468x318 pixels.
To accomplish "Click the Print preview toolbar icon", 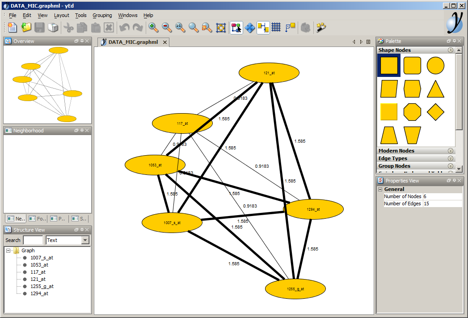I will click(x=53, y=27).
